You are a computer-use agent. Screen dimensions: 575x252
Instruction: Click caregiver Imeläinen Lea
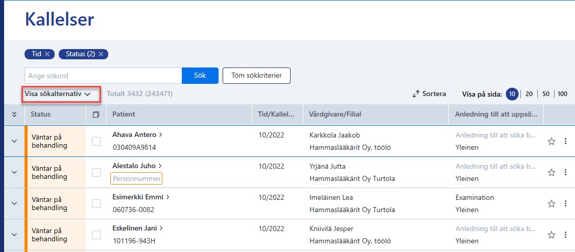(331, 197)
